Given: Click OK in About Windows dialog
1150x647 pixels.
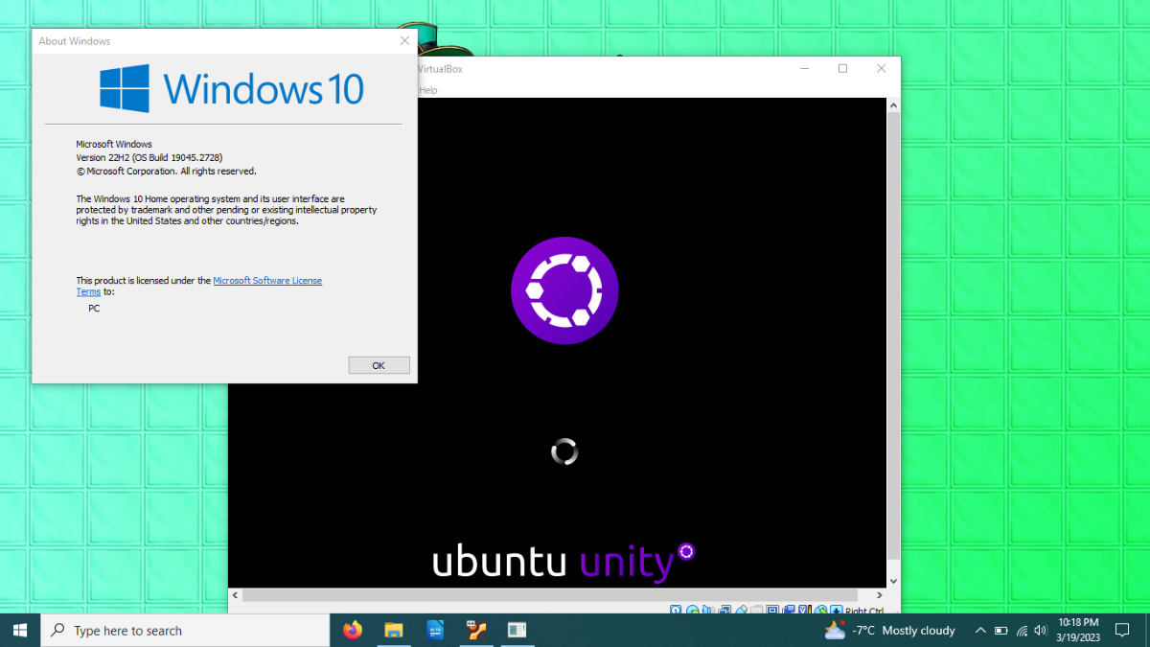Looking at the screenshot, I should point(379,365).
